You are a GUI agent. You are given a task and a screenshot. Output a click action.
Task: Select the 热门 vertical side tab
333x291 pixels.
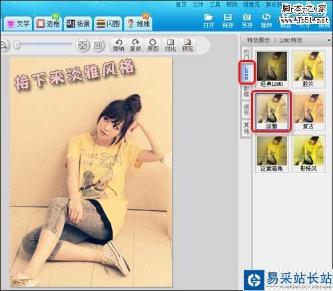click(246, 54)
